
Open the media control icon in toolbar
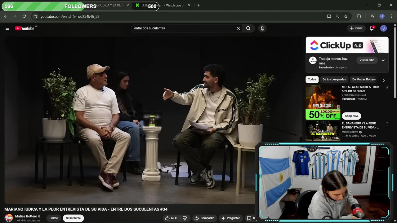[x=373, y=16]
